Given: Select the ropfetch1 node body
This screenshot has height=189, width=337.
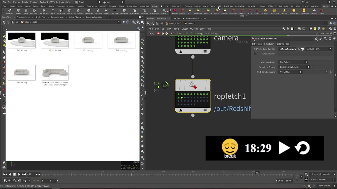Looking at the screenshot, I should coord(193,96).
